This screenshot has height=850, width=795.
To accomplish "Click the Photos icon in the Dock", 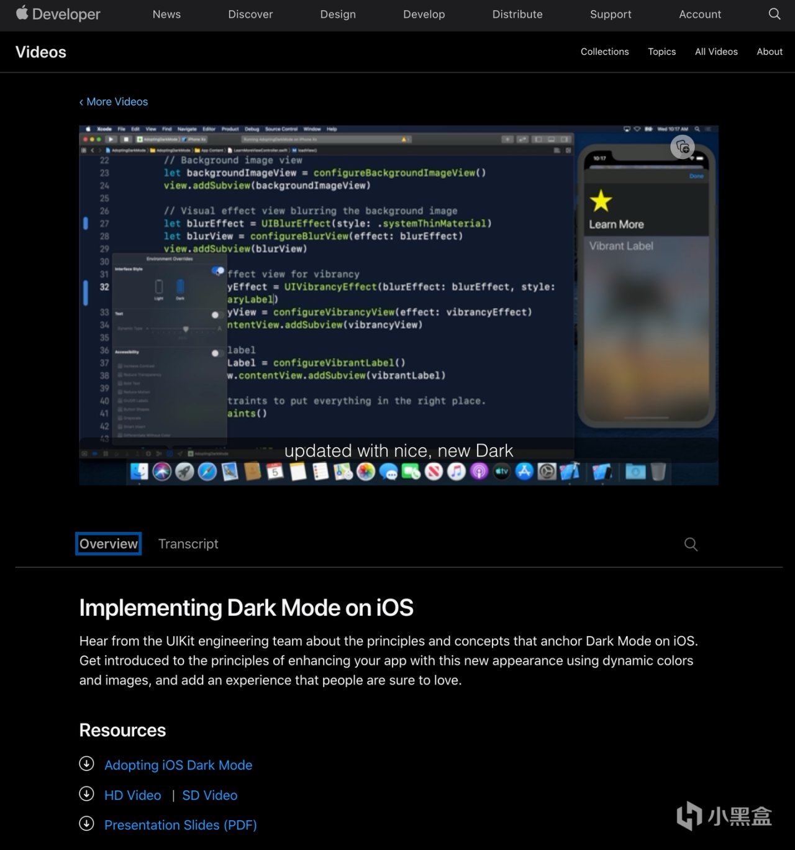I will [366, 472].
